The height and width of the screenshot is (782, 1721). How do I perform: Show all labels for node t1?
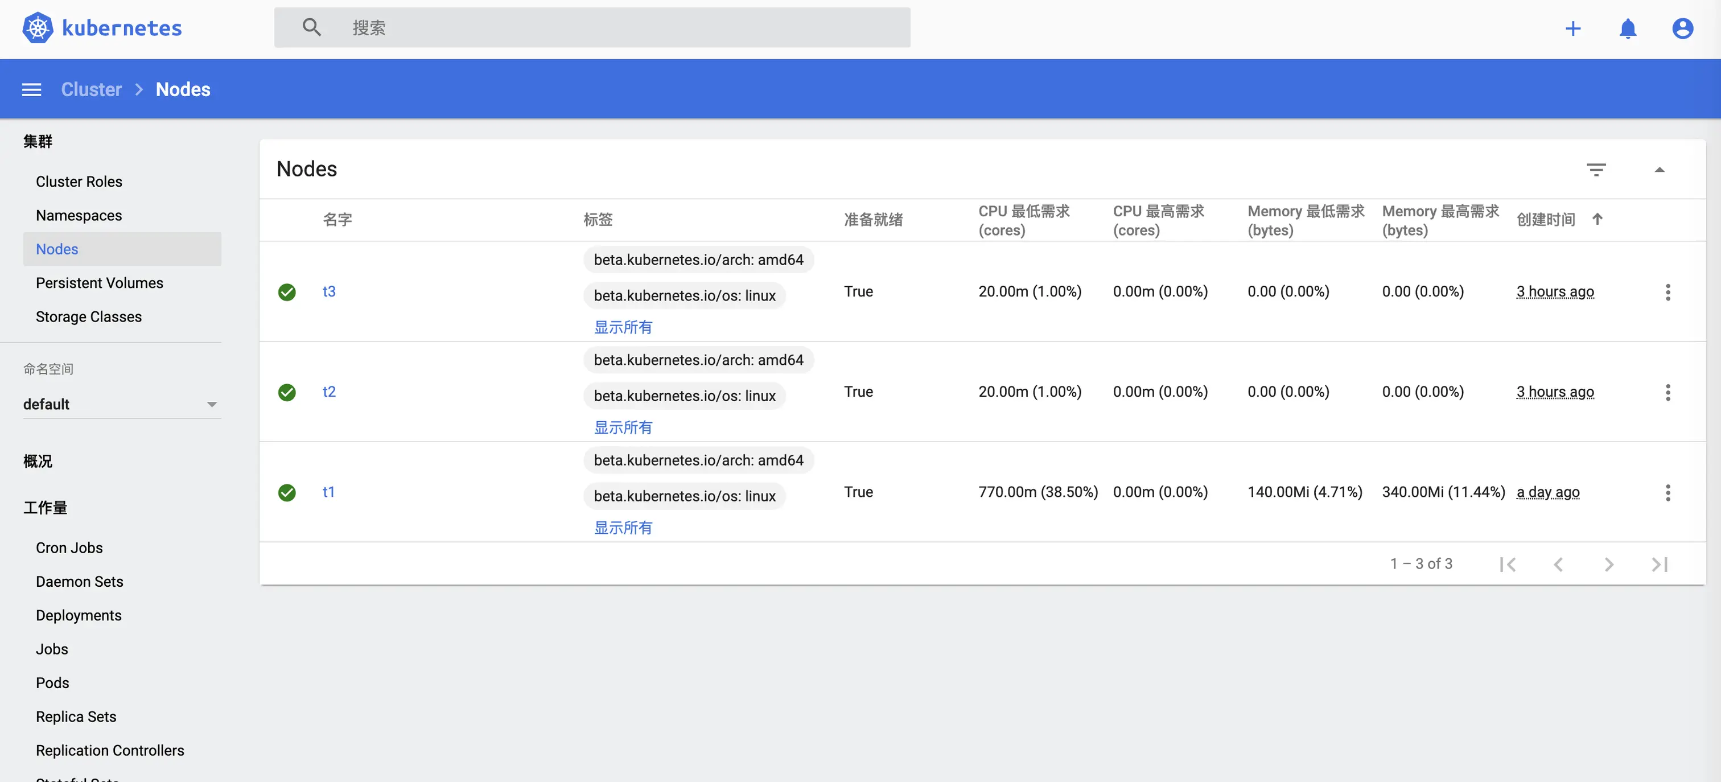[x=623, y=528]
